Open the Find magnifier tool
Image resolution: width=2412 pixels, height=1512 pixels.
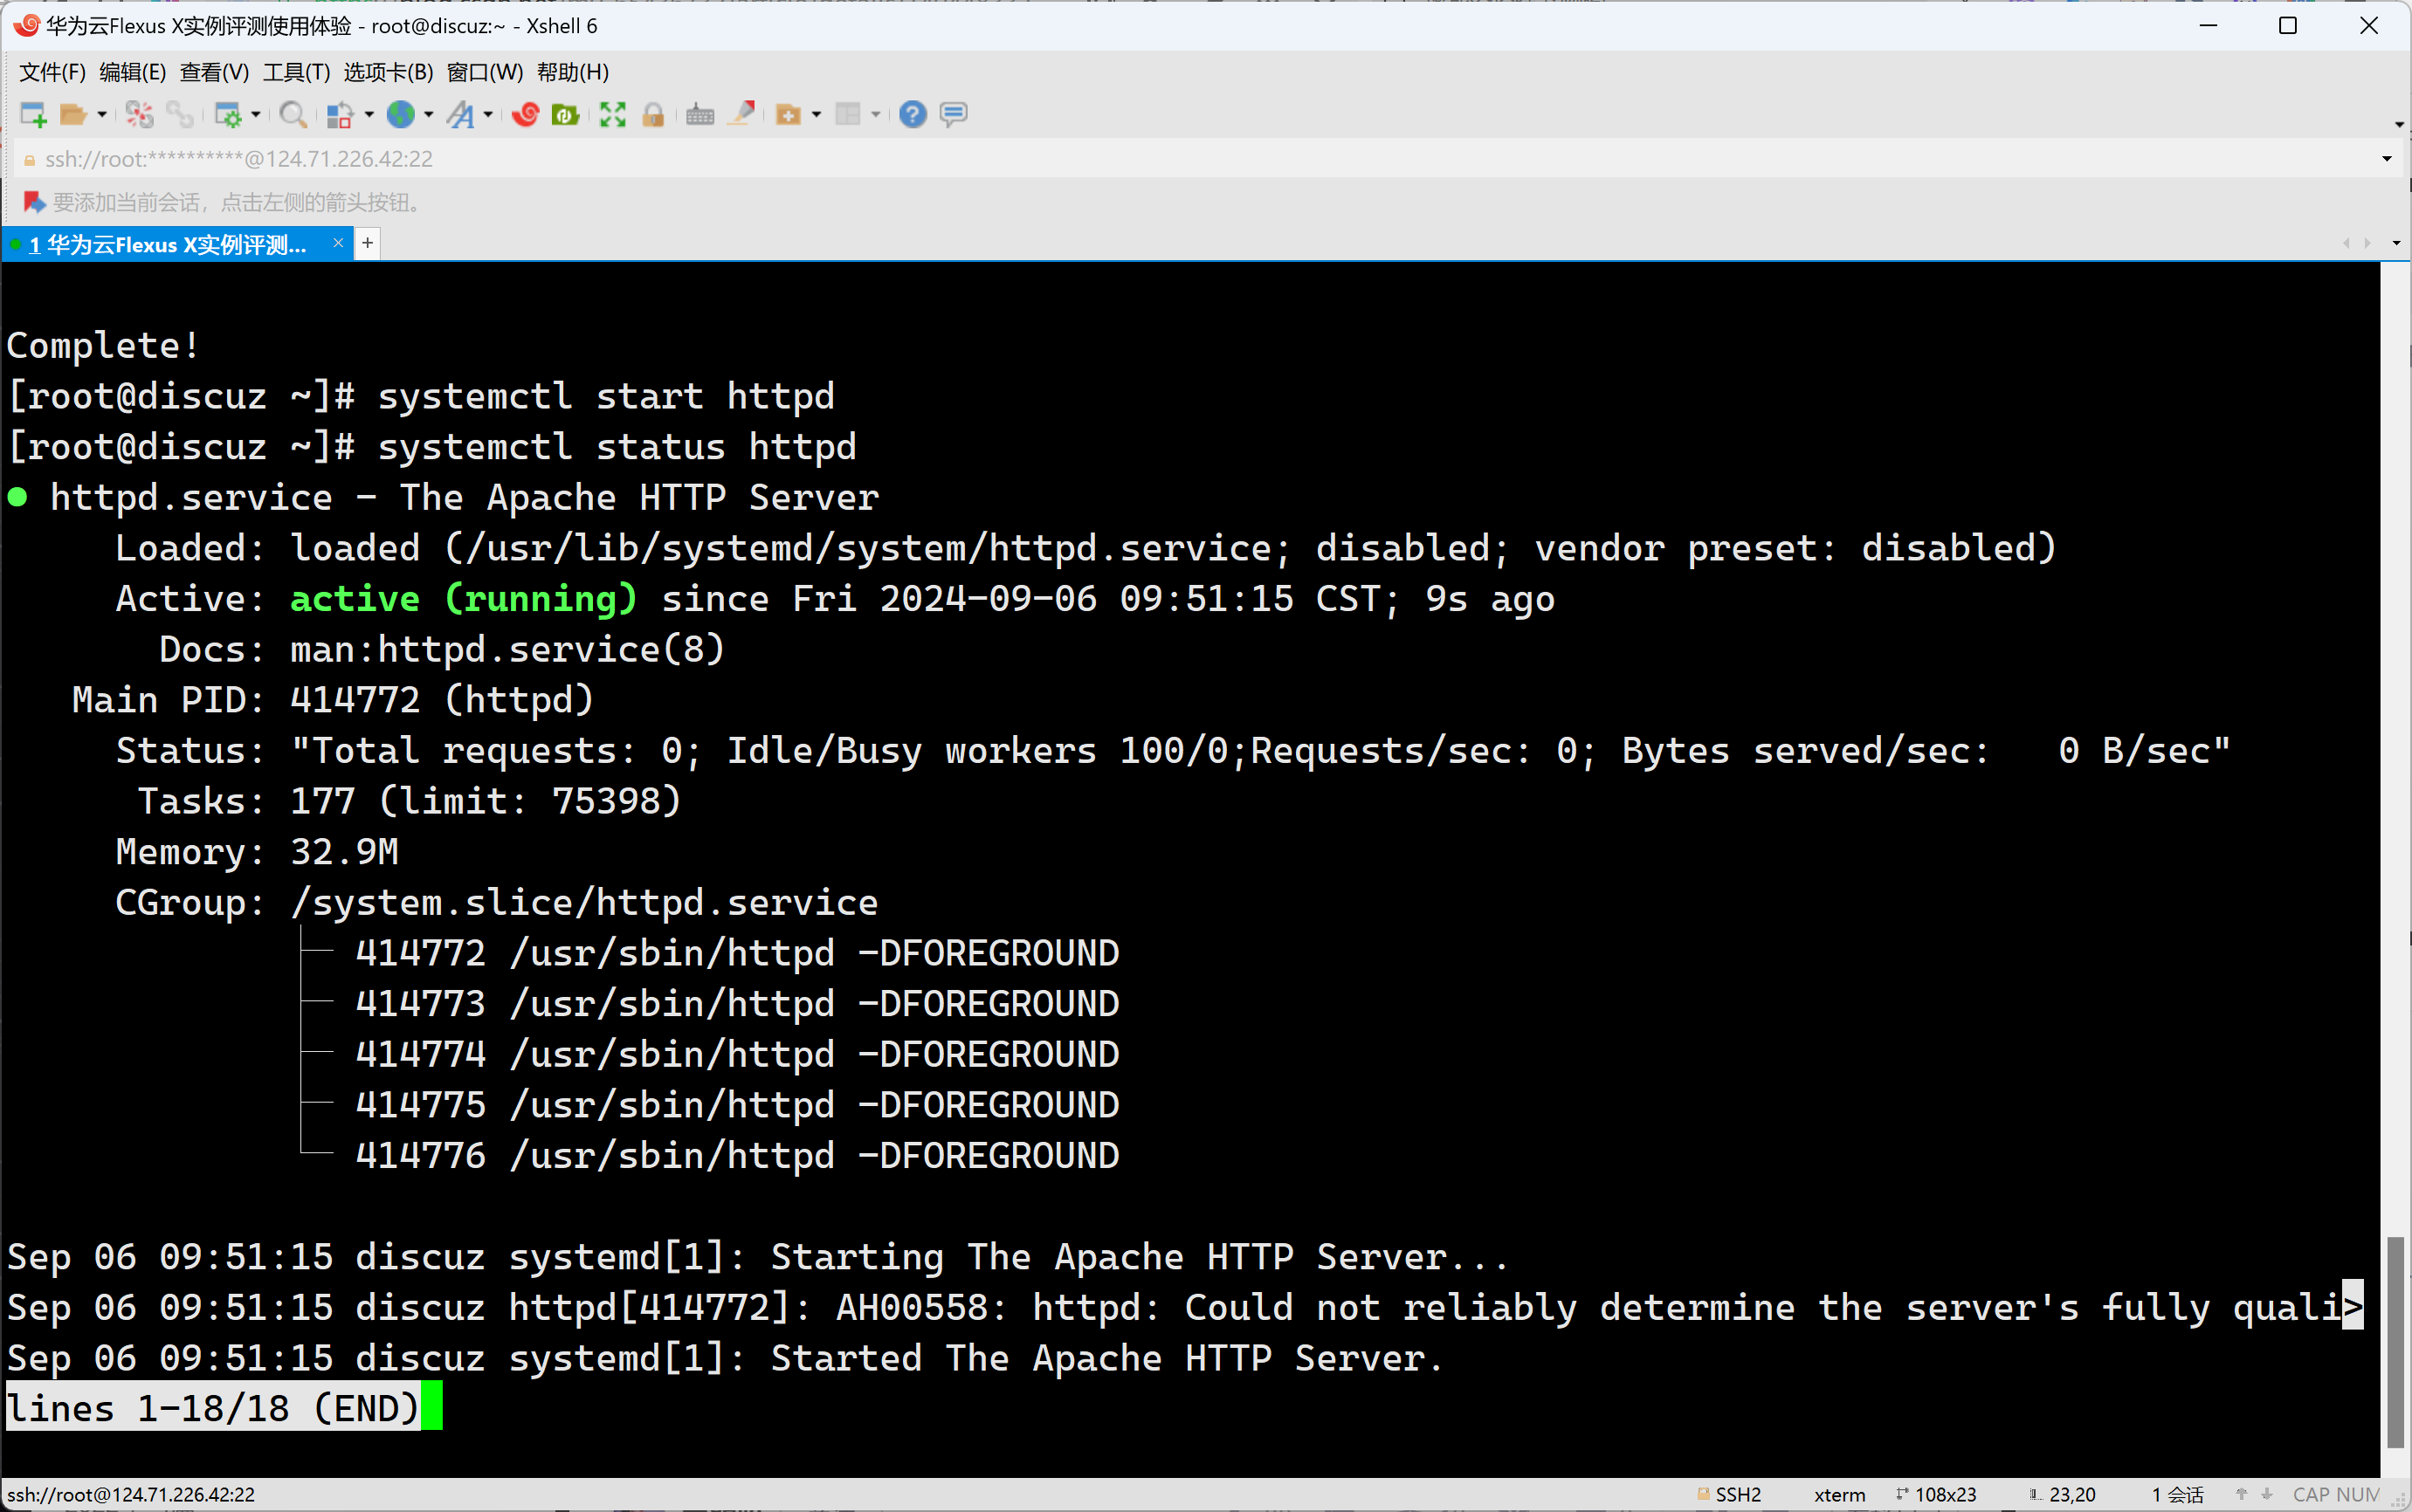pyautogui.click(x=293, y=115)
